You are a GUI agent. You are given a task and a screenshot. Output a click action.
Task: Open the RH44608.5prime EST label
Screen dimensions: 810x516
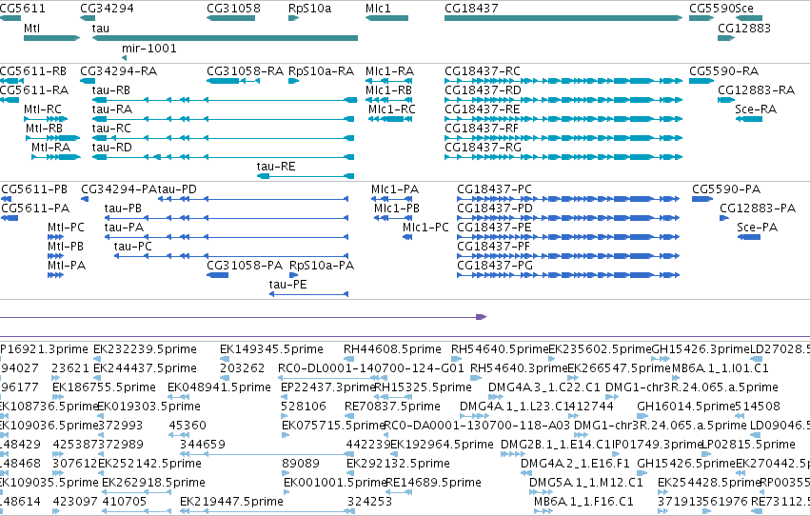(x=392, y=349)
